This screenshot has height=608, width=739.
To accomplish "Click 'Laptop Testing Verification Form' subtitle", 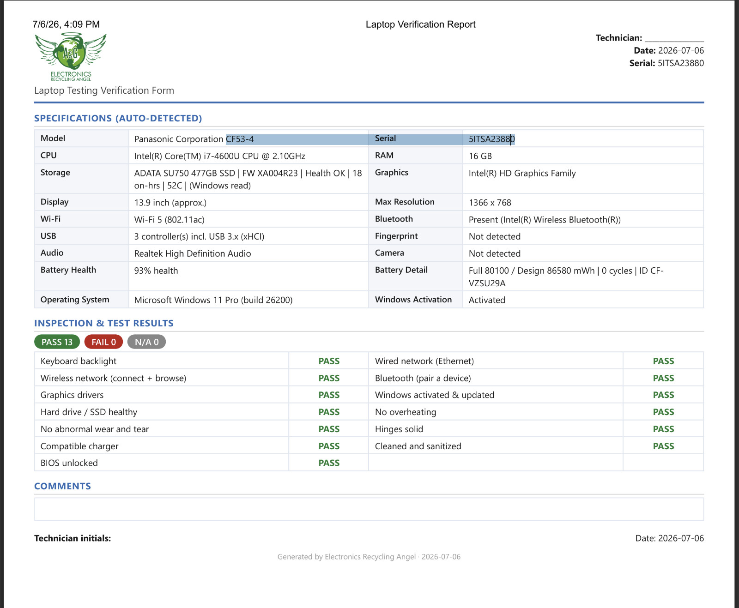I will click(104, 90).
